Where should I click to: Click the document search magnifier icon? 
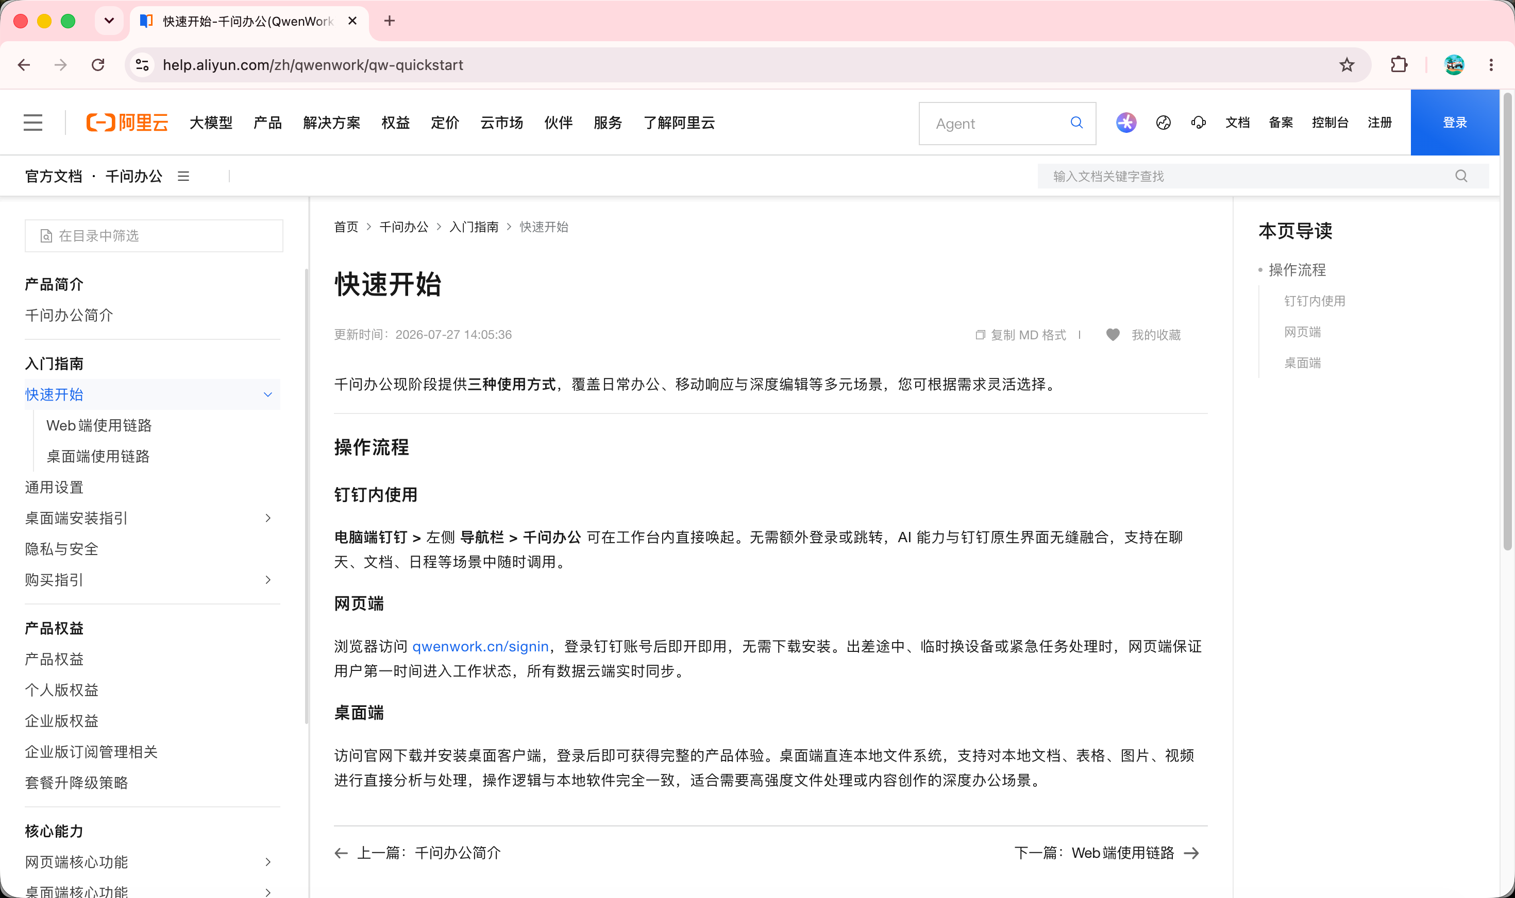1461,176
